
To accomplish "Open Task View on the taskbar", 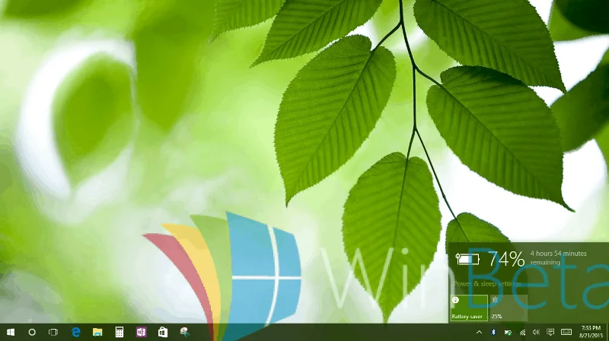I will click(53, 332).
